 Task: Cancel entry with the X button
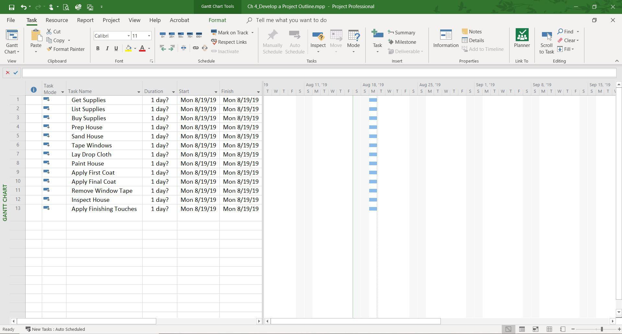click(x=8, y=73)
